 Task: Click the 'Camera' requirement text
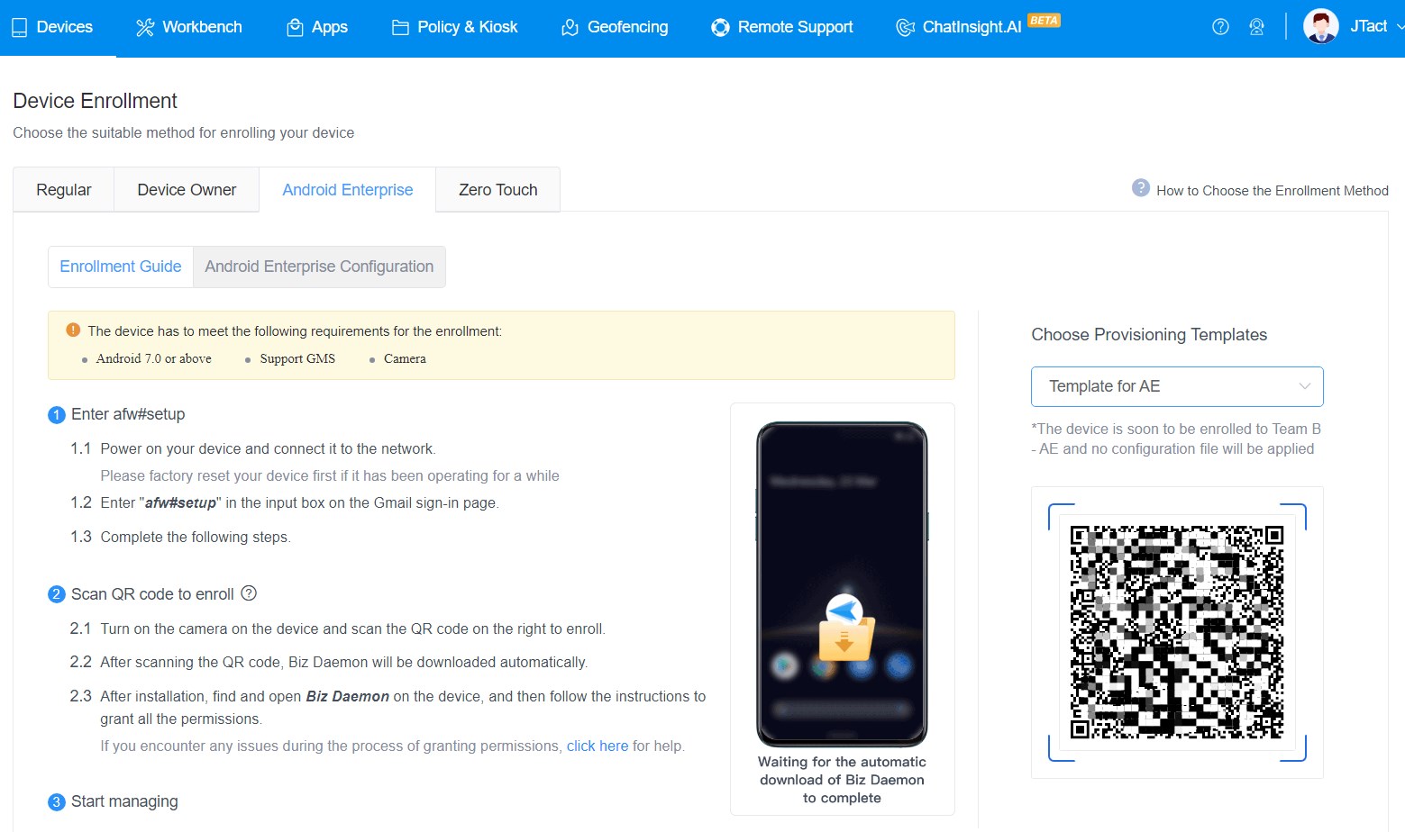pyautogui.click(x=405, y=358)
